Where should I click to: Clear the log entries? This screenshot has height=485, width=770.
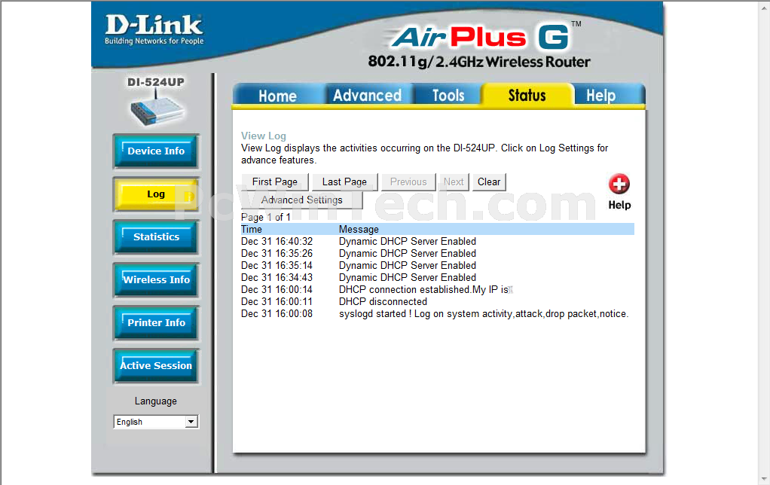point(489,181)
